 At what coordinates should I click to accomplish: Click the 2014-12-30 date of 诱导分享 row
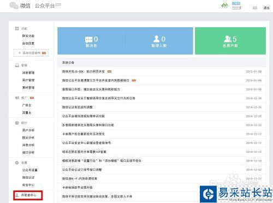click(x=254, y=98)
